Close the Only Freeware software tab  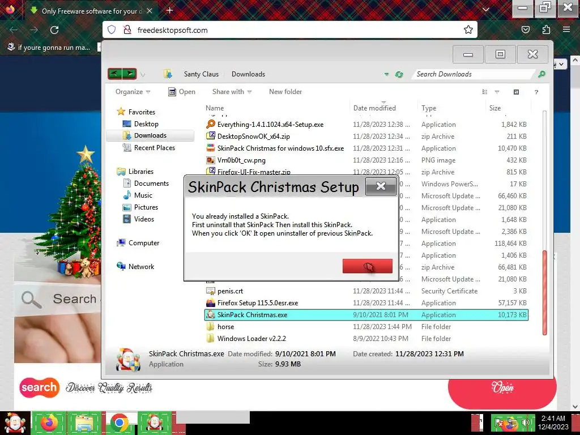[150, 11]
